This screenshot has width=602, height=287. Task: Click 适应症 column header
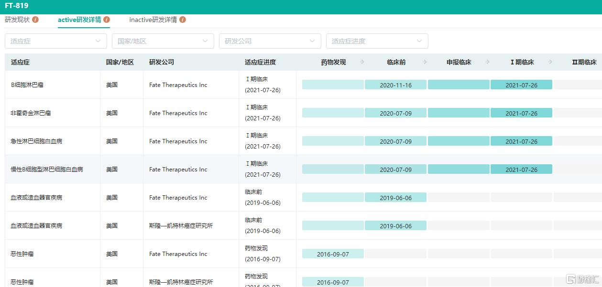click(21, 62)
